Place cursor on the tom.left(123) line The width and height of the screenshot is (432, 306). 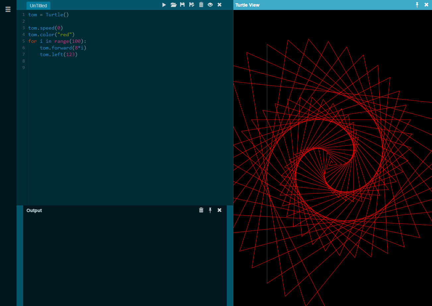tap(58, 54)
